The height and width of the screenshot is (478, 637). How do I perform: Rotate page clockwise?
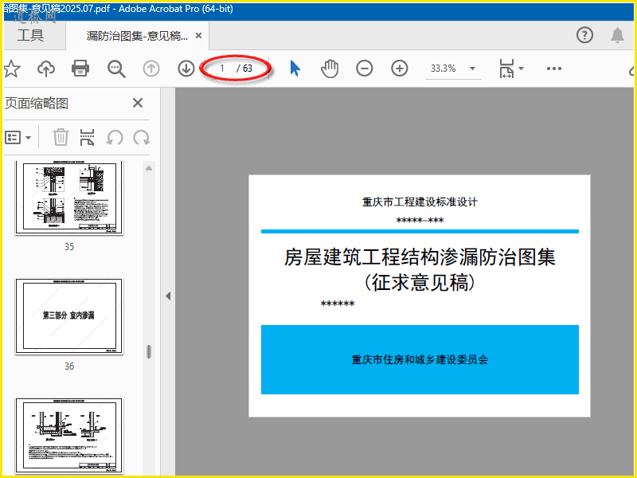pyautogui.click(x=142, y=137)
